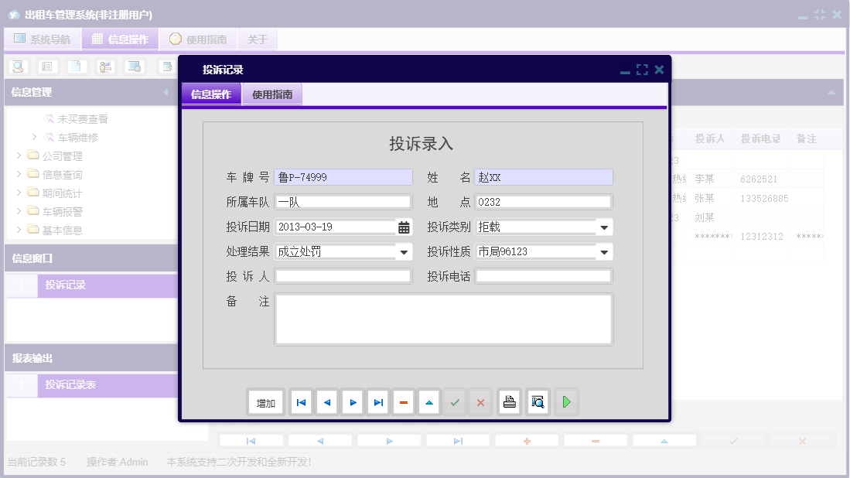
Task: Confirm changes with the green checkmark icon
Action: pyautogui.click(x=454, y=401)
